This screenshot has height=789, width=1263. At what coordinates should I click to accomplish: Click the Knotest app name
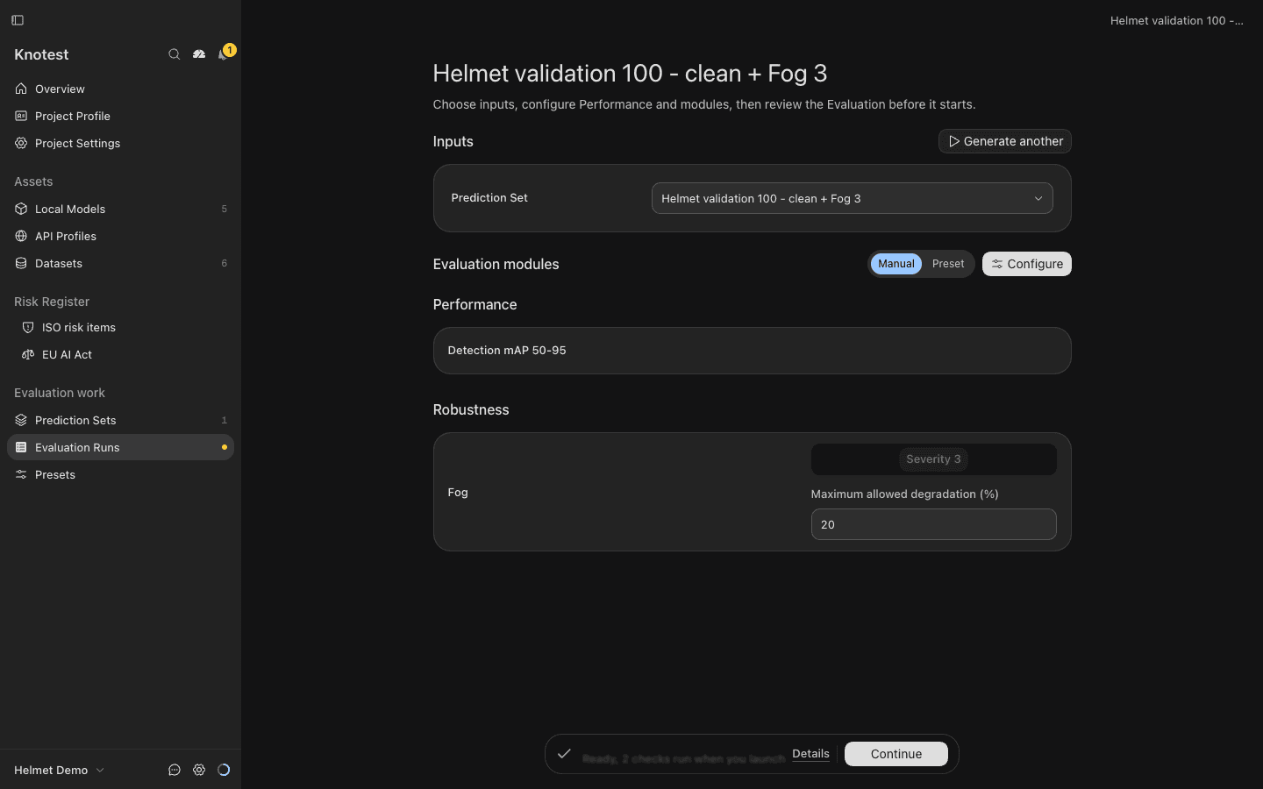[41, 54]
